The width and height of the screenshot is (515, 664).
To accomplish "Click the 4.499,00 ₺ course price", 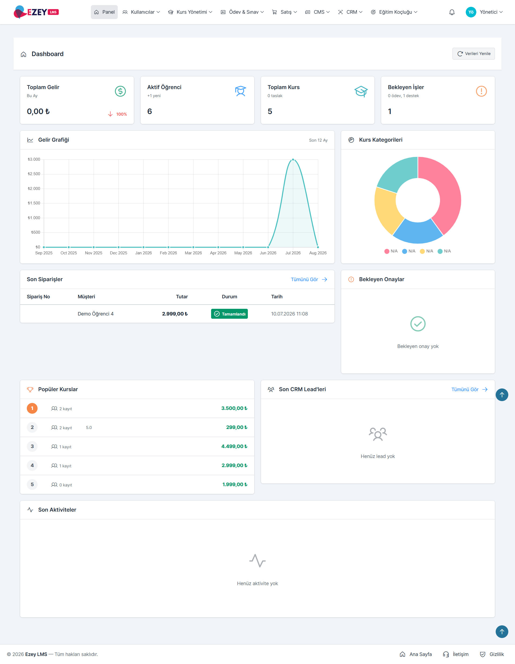I will tap(234, 446).
